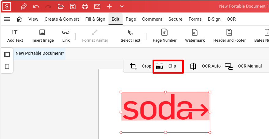Viewport: 269px width, 139px height.
Task: Switch to the Page tab
Action: click(131, 19)
